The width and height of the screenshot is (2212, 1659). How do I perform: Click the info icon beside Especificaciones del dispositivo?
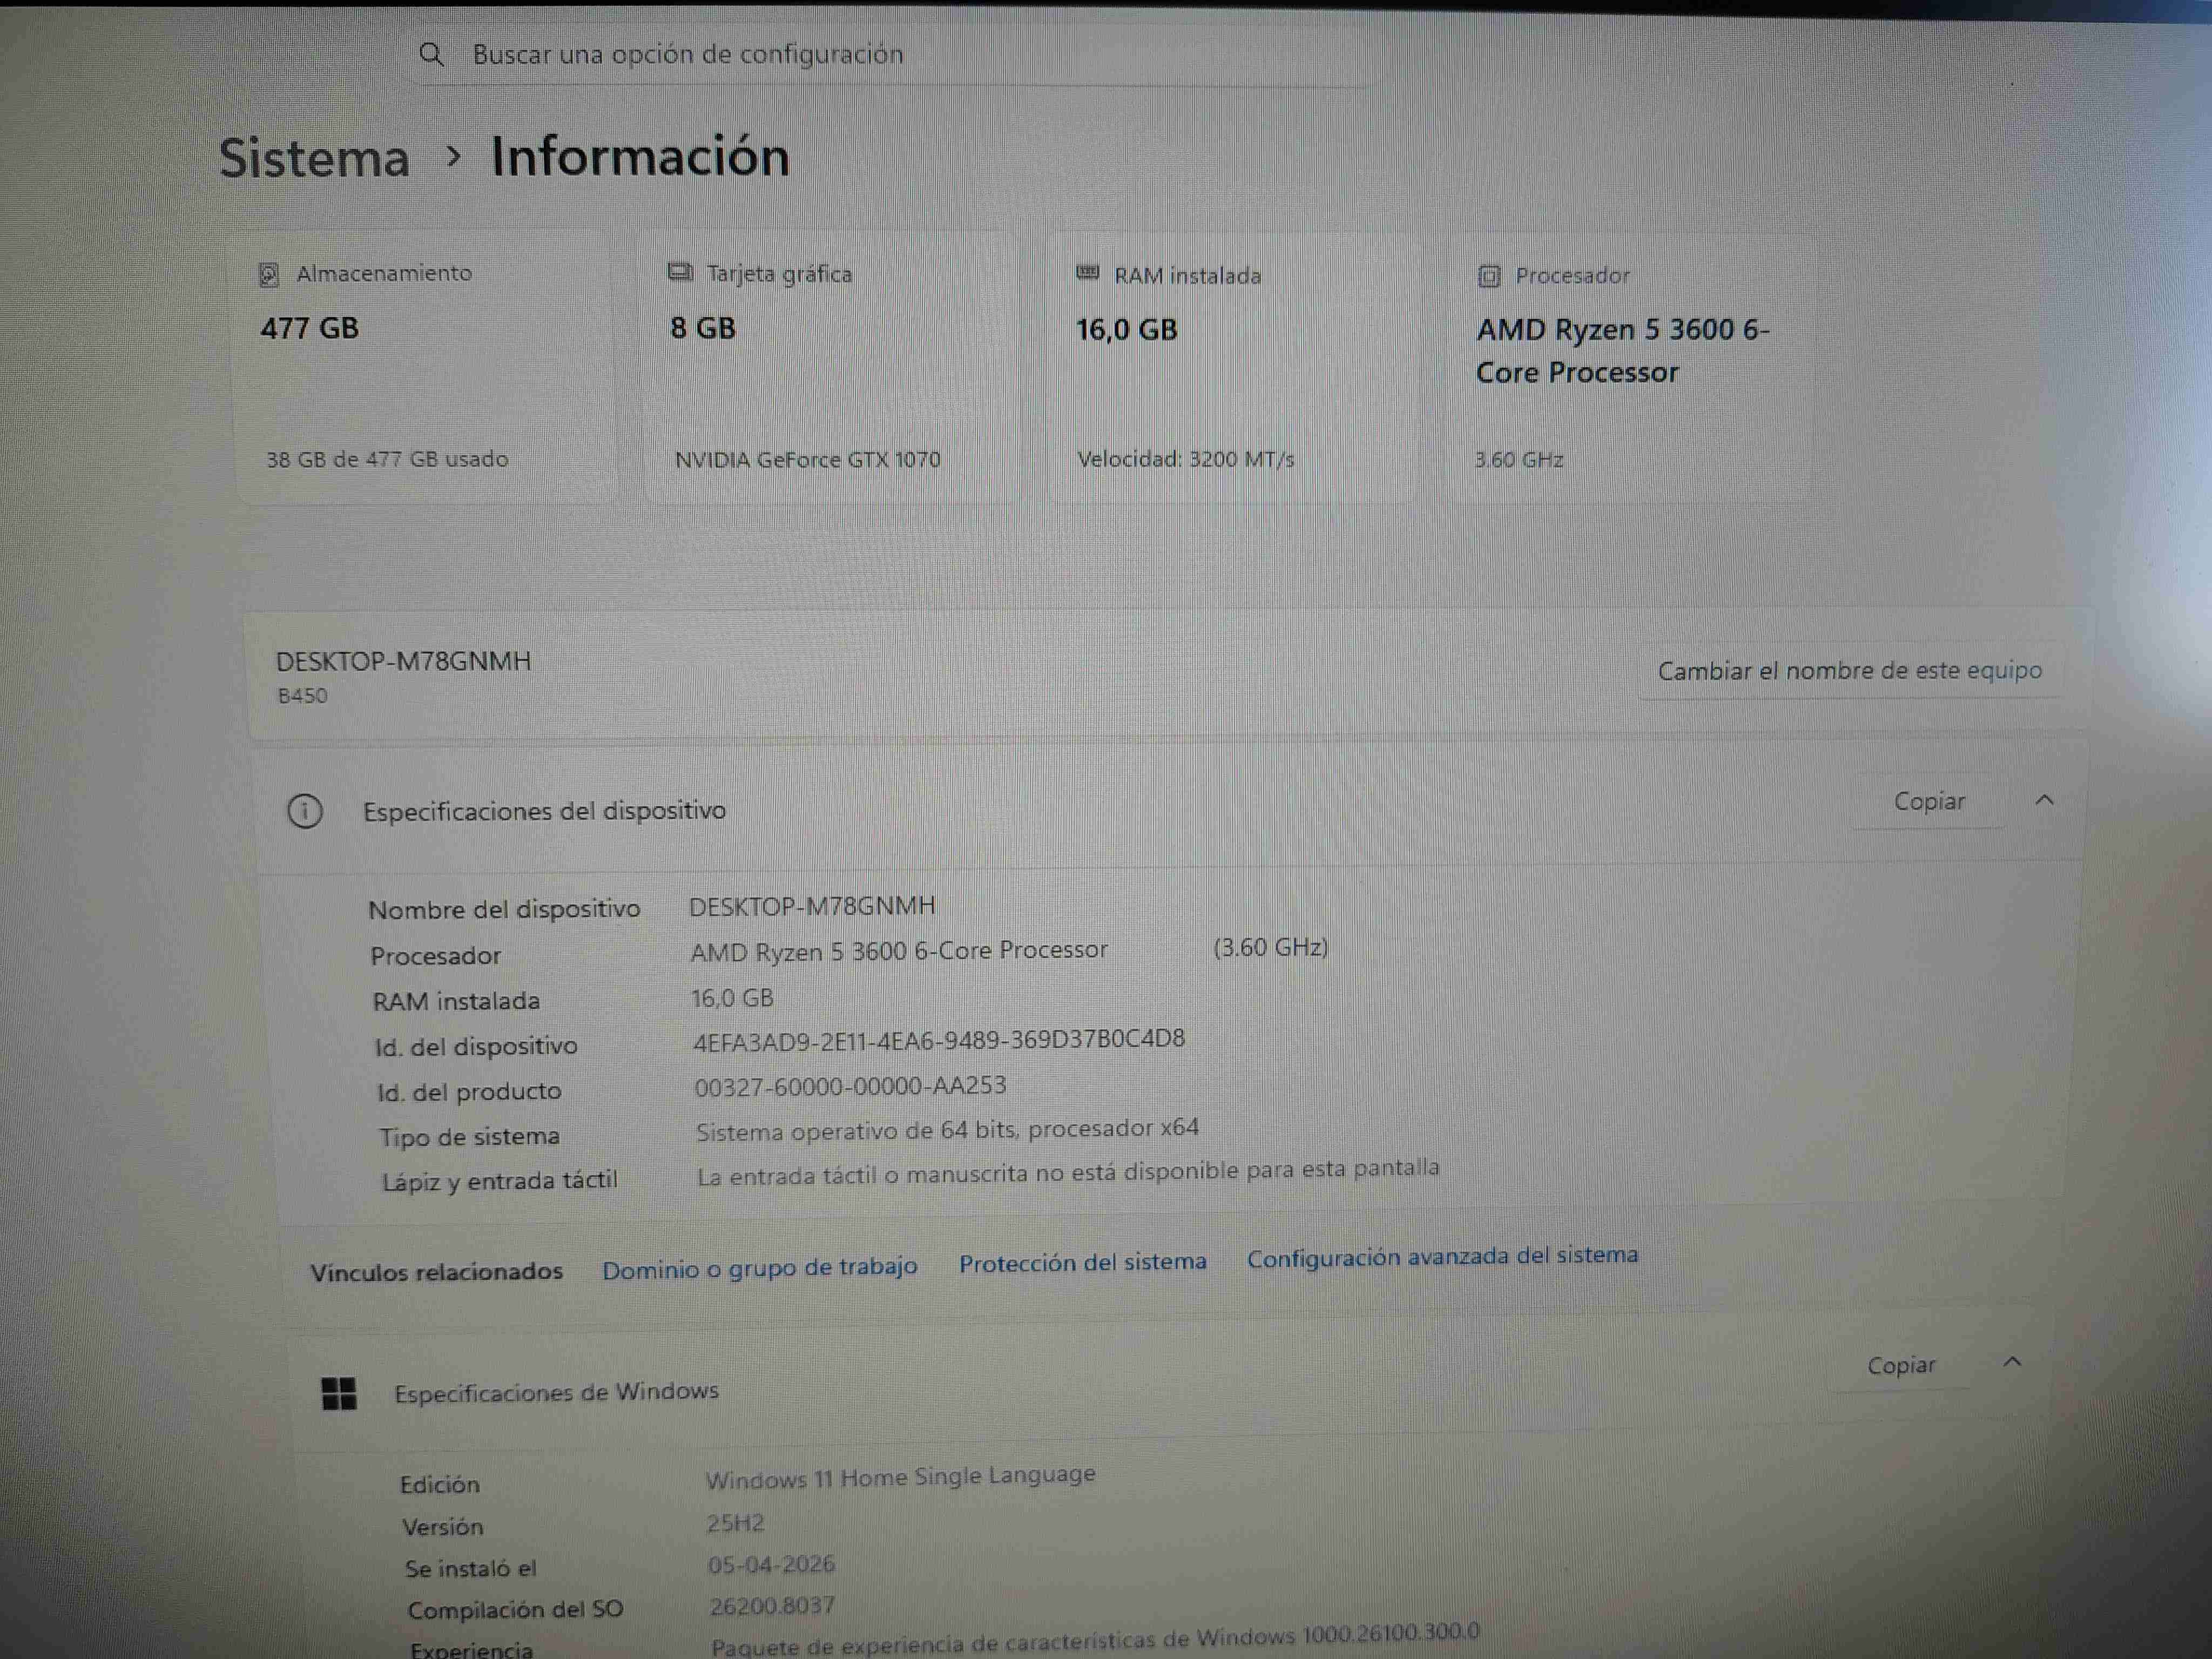(x=305, y=811)
